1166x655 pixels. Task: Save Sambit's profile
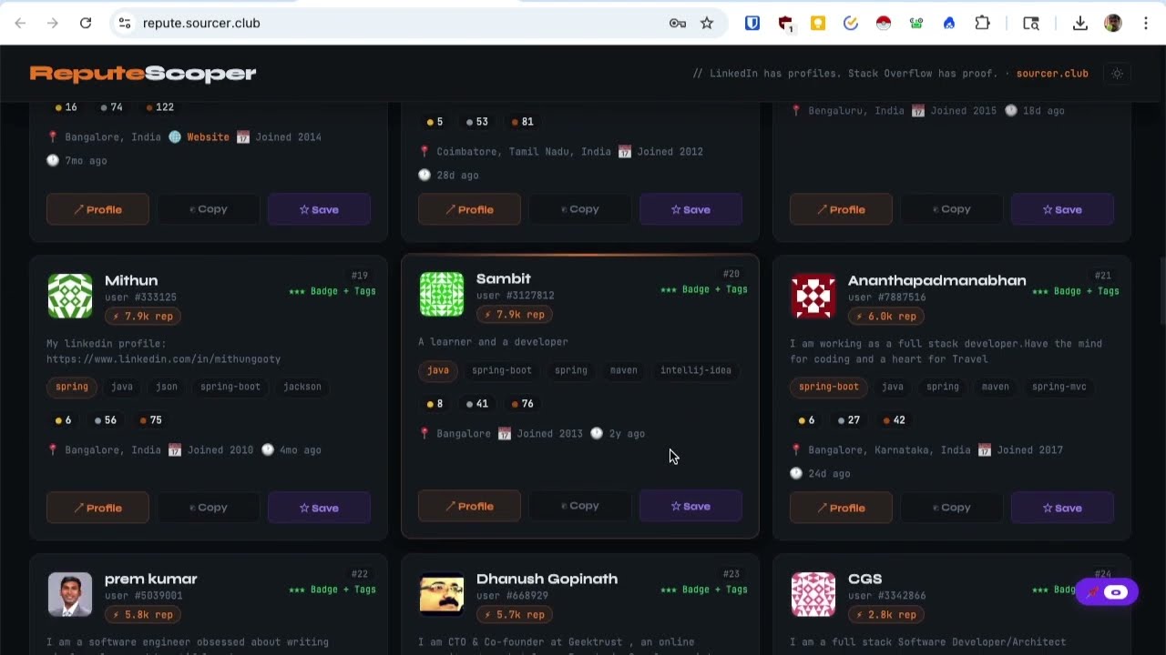(690, 506)
